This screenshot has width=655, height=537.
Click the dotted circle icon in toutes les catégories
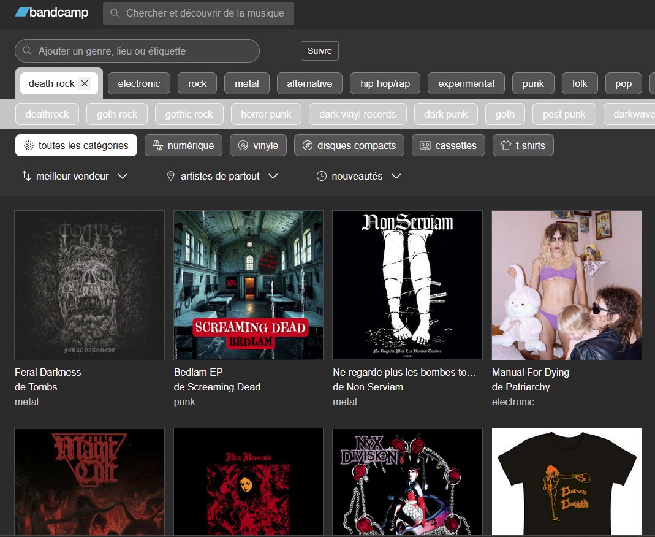coord(28,145)
